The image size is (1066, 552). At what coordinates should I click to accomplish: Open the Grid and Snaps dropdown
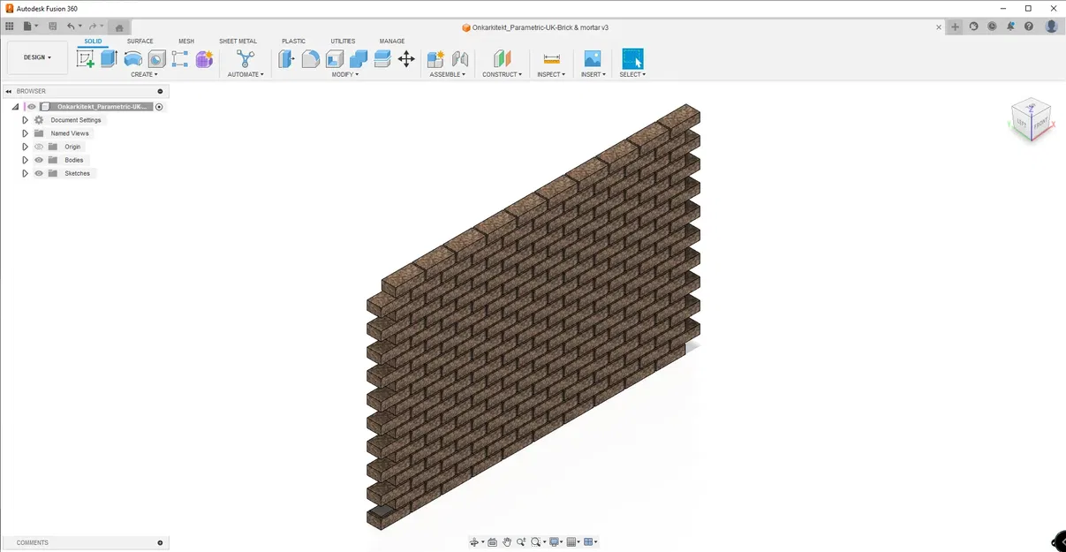pos(574,541)
